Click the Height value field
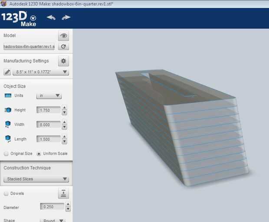 [49, 110]
